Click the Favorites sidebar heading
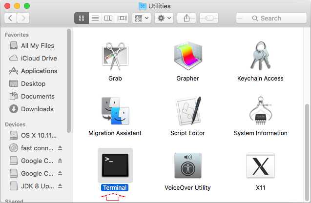The width and height of the screenshot is (311, 203). [x=17, y=35]
